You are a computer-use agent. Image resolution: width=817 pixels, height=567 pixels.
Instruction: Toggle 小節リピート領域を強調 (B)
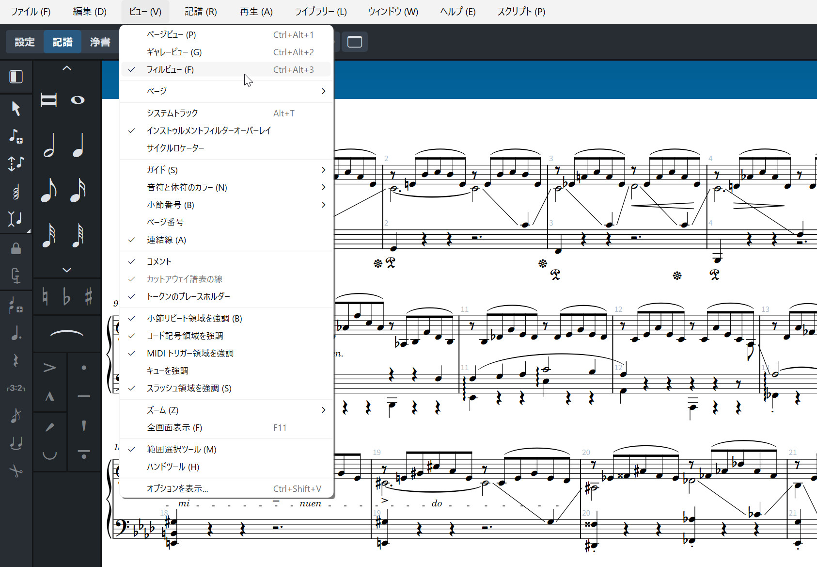tap(226, 319)
